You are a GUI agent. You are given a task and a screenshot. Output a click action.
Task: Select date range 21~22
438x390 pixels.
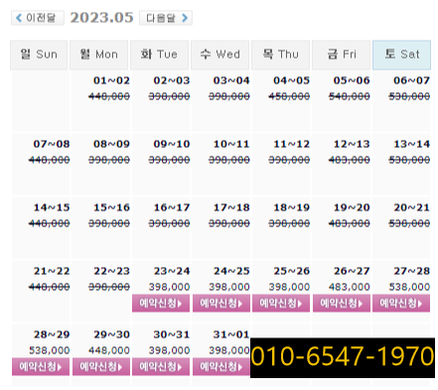point(52,271)
